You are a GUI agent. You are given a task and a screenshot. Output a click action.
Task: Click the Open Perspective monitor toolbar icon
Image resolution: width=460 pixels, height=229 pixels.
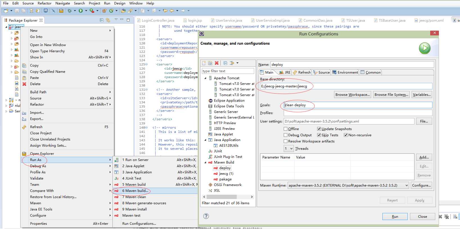point(46,11)
